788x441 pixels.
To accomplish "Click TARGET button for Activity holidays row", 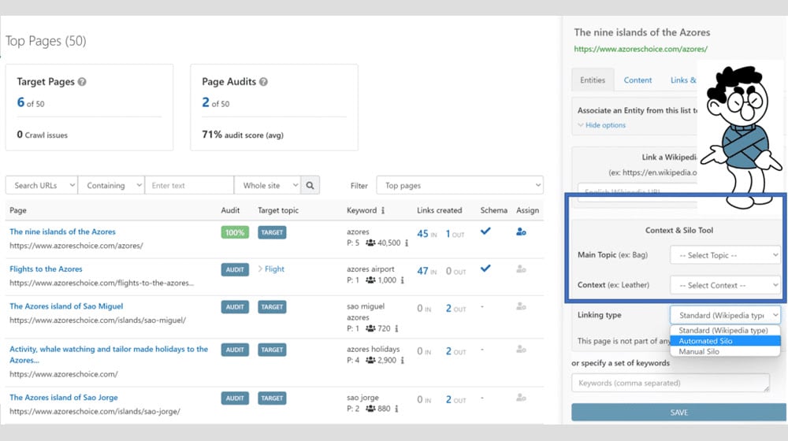I will pyautogui.click(x=272, y=350).
